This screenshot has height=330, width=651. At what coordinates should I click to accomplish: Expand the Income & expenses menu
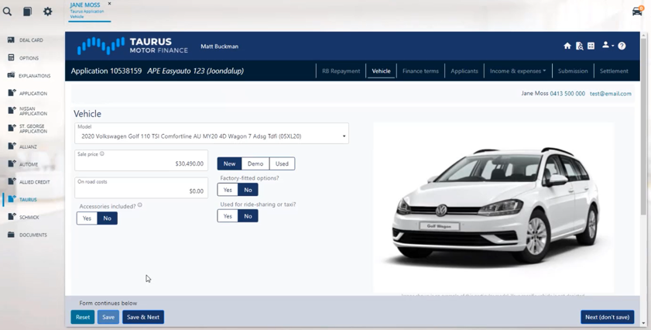pyautogui.click(x=518, y=71)
